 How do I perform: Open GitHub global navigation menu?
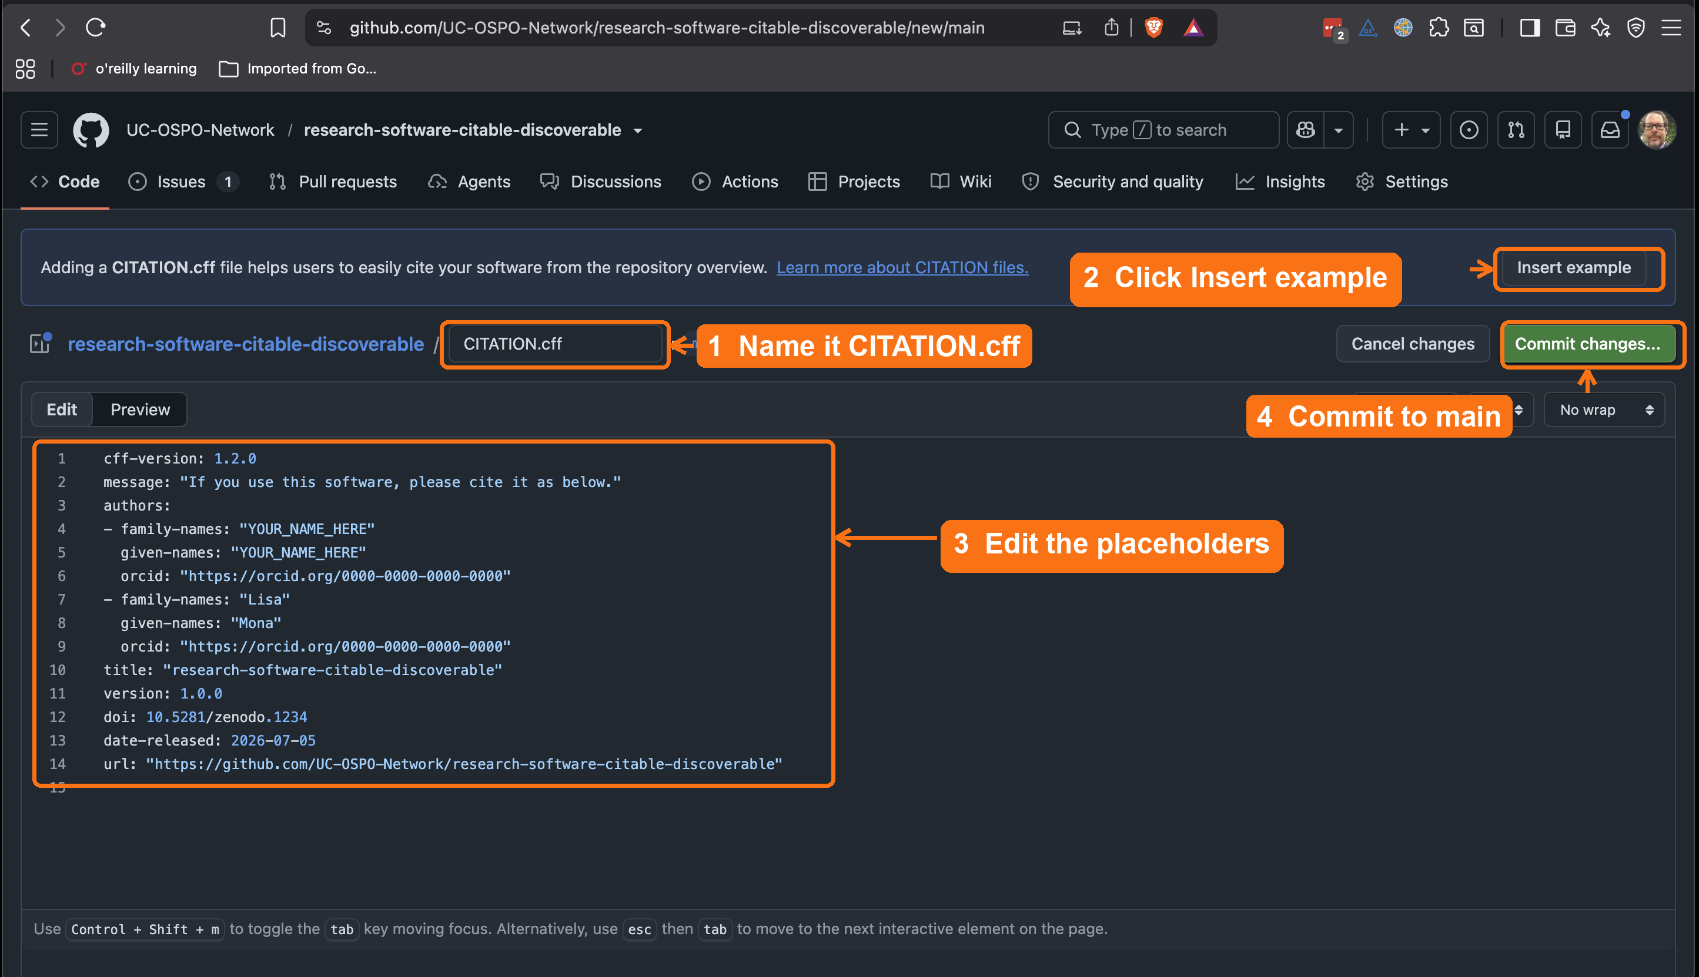(39, 129)
